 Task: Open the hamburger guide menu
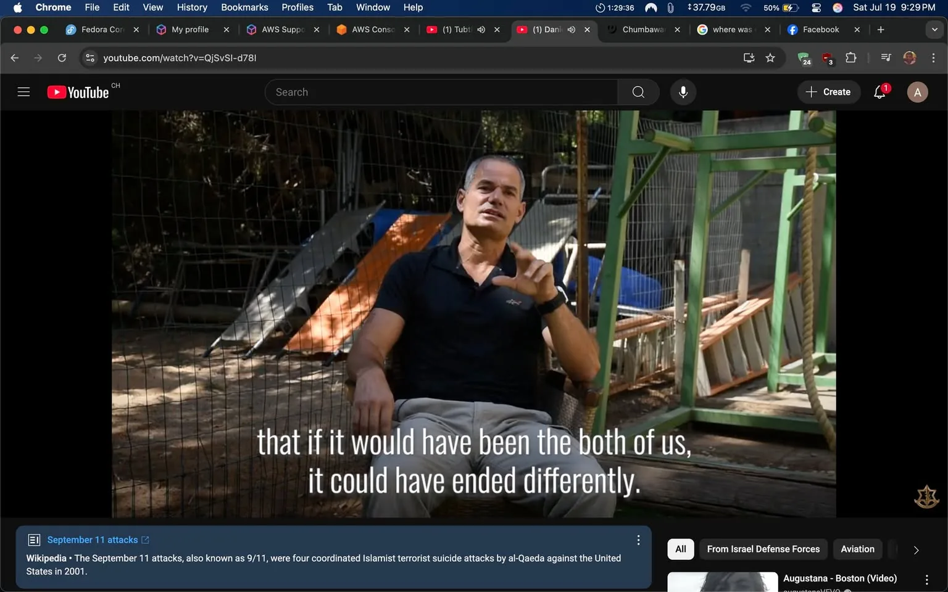tap(23, 91)
